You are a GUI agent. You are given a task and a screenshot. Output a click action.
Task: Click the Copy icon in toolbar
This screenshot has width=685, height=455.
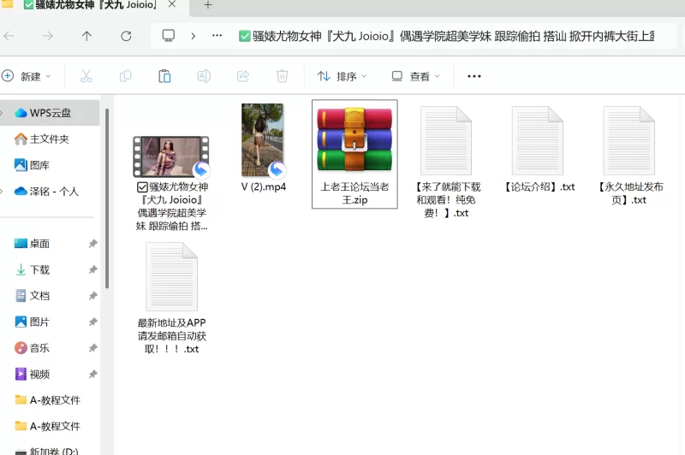point(125,76)
